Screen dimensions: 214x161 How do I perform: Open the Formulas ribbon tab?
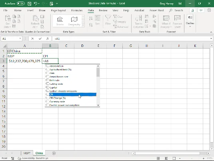tap(77, 10)
